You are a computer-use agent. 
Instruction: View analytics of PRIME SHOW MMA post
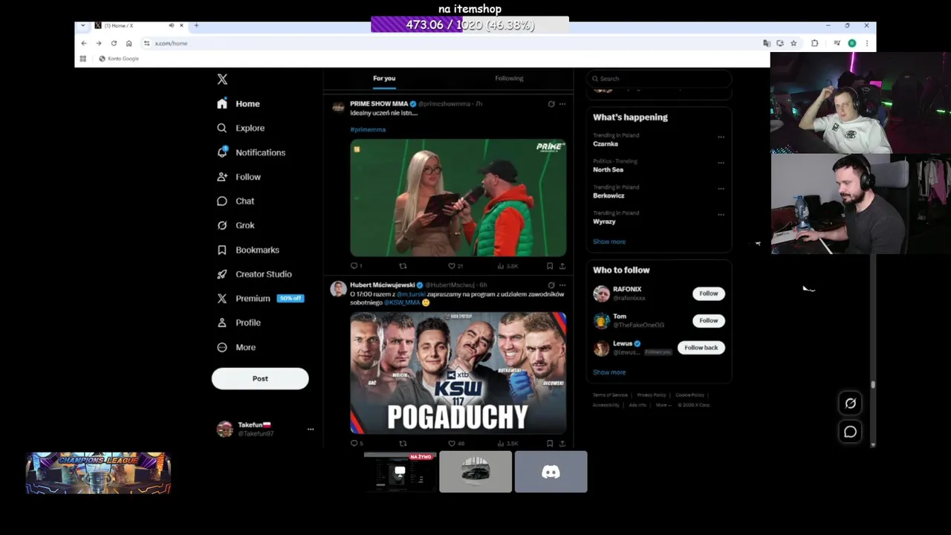(508, 265)
